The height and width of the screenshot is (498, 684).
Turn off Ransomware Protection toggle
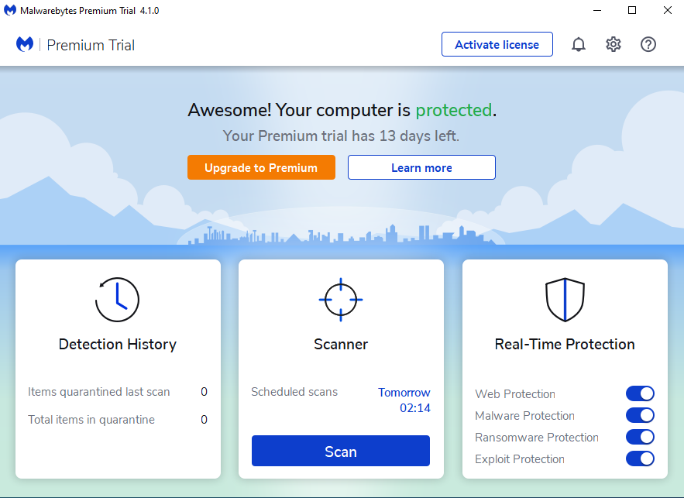(640, 438)
